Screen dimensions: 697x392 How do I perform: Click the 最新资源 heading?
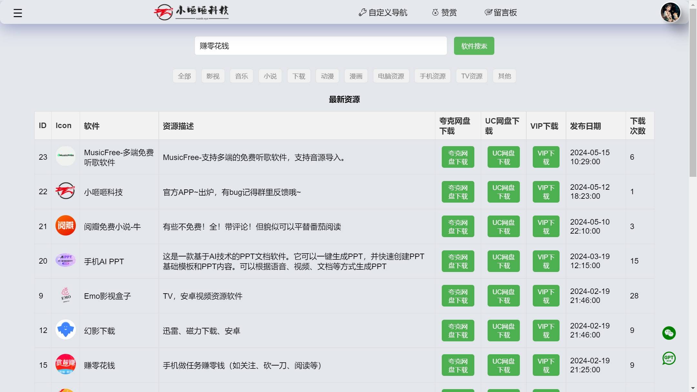(x=344, y=99)
